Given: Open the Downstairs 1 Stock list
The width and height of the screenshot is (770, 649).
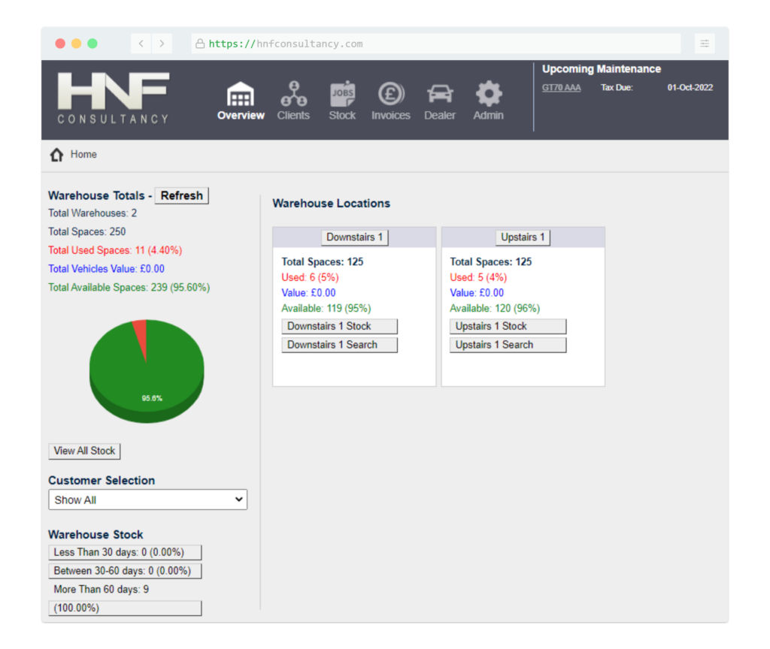Looking at the screenshot, I should (339, 326).
